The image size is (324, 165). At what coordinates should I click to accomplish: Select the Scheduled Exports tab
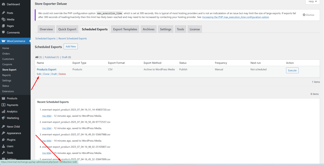(95, 29)
